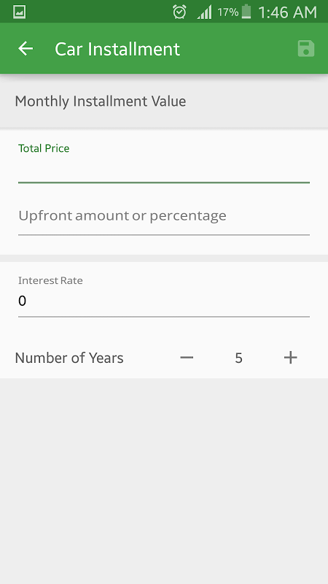Screen dimensions: 328x584
Task: Tap the Total Price label
Action: point(44,148)
